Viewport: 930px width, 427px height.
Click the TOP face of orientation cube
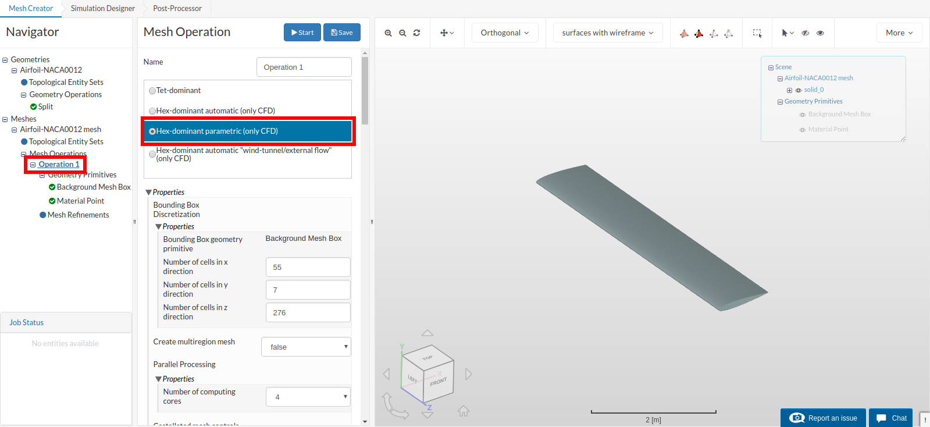(x=427, y=357)
